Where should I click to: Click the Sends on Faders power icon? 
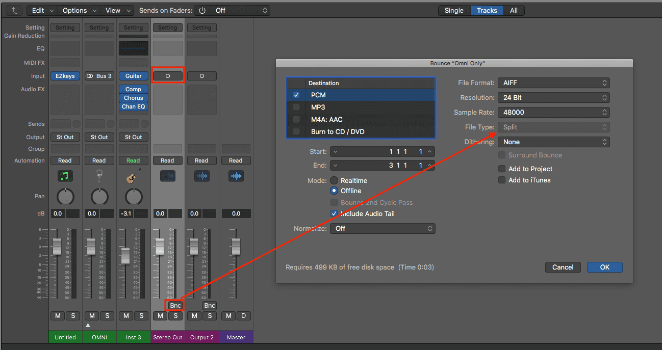pyautogui.click(x=202, y=10)
